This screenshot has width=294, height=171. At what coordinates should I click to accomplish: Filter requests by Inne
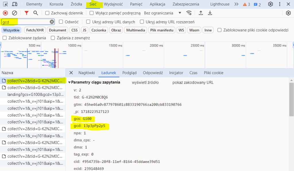point(208,30)
